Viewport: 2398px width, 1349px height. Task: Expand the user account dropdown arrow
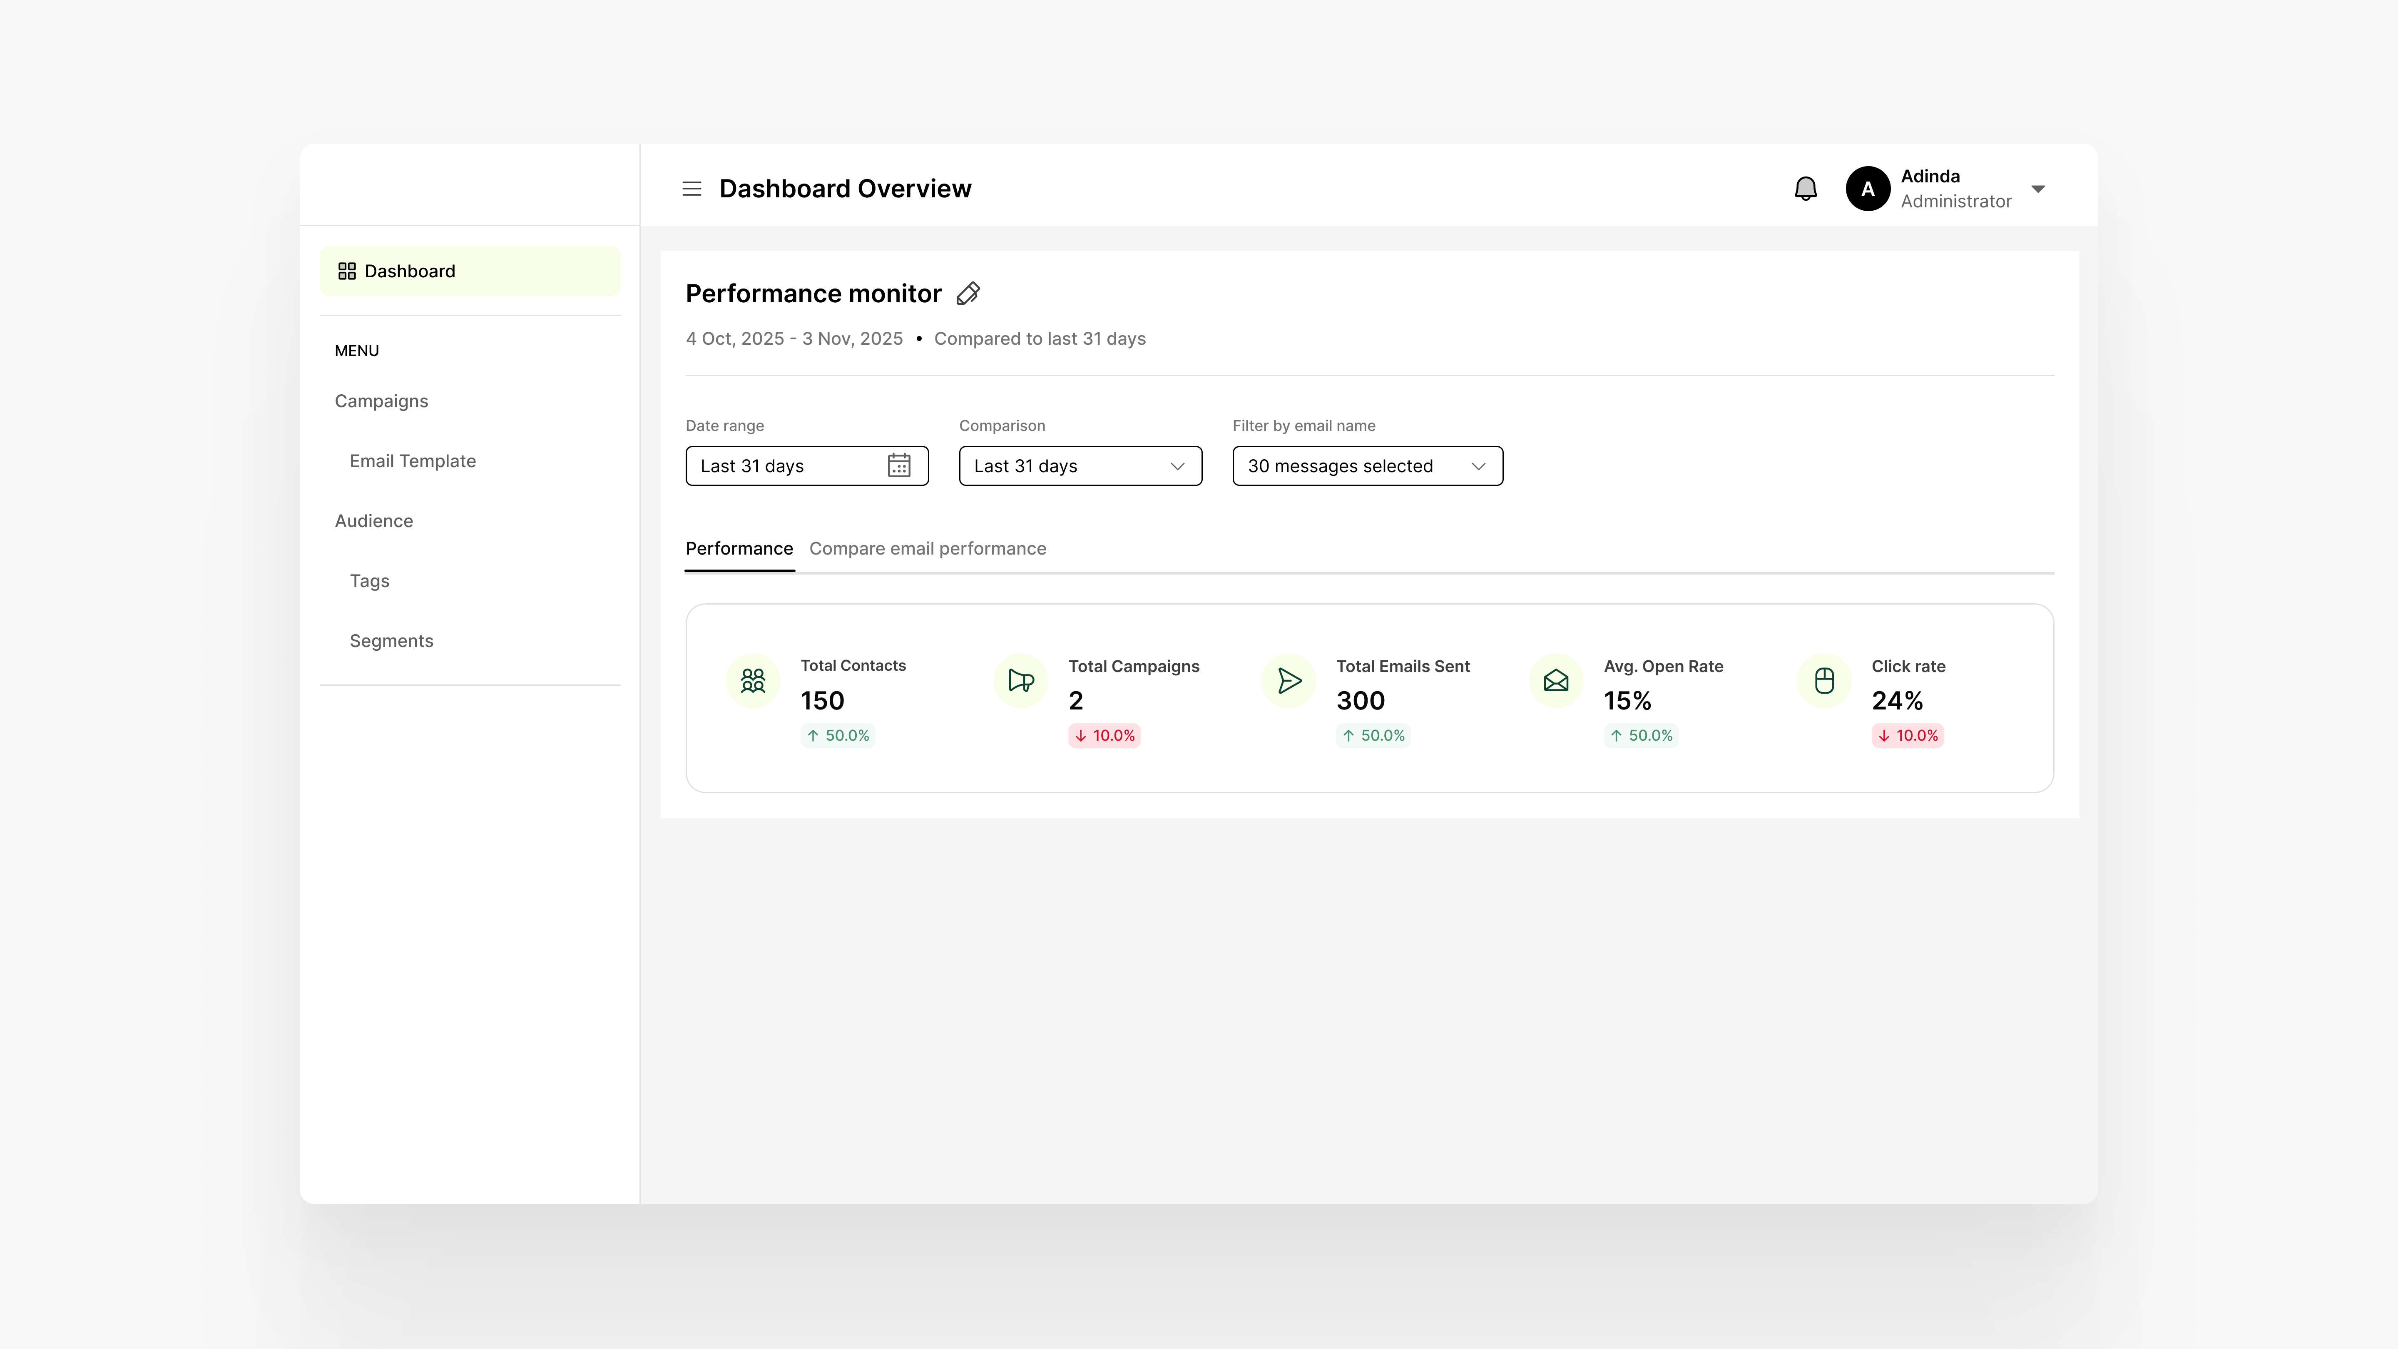click(x=2038, y=189)
